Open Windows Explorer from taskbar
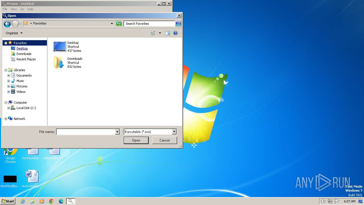Image resolution: width=364 pixels, height=205 pixels. coord(32,201)
